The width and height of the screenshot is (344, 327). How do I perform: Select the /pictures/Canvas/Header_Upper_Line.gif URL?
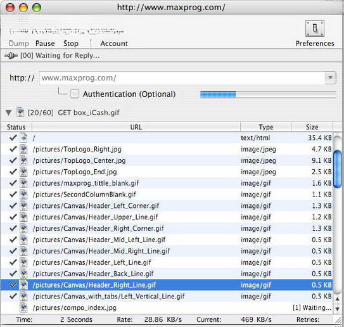[95, 217]
